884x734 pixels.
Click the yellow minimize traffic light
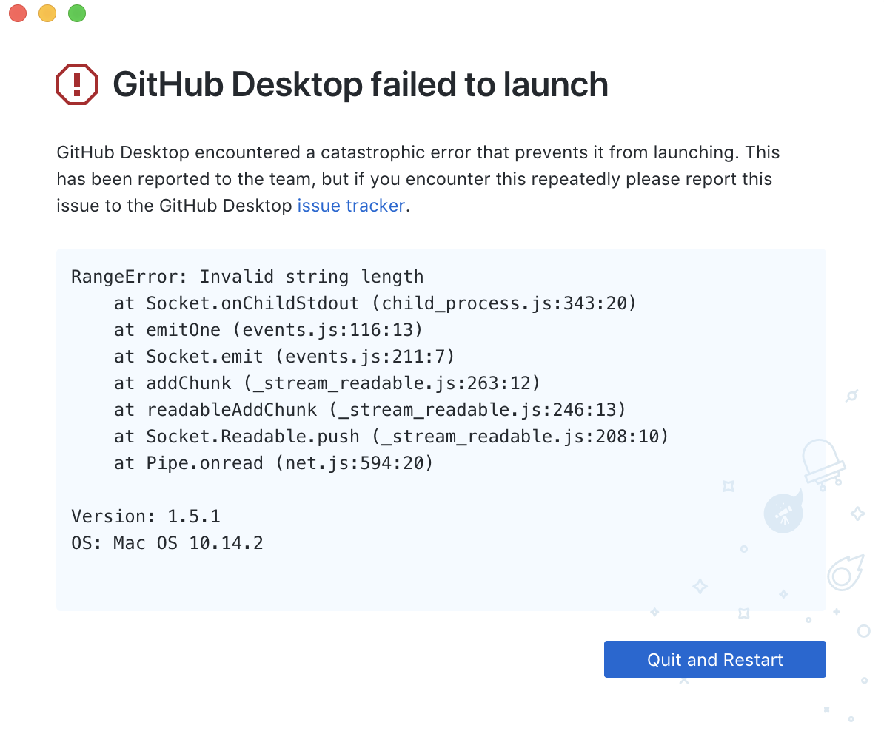(47, 13)
